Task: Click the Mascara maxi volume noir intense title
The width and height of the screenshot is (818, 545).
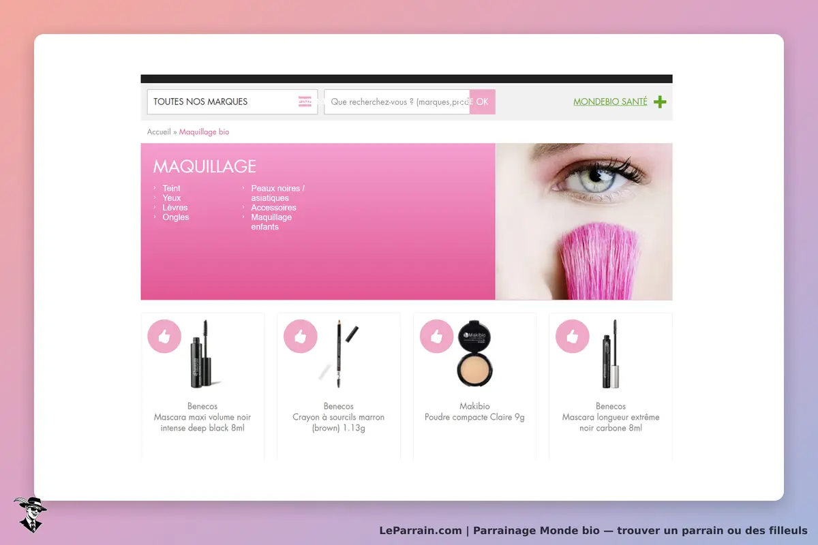Action: coord(202,422)
